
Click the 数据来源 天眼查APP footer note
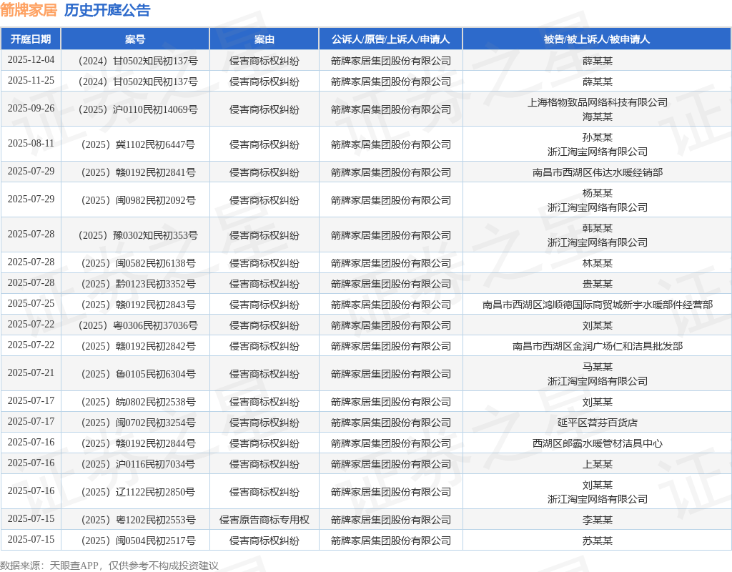109,566
